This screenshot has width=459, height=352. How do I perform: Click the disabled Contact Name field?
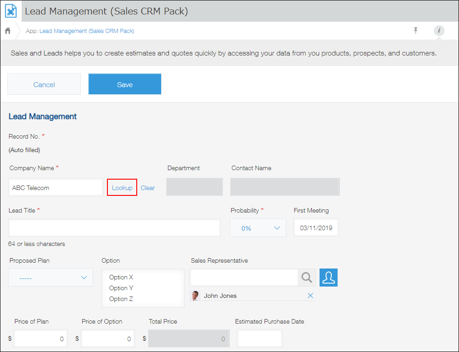click(285, 187)
